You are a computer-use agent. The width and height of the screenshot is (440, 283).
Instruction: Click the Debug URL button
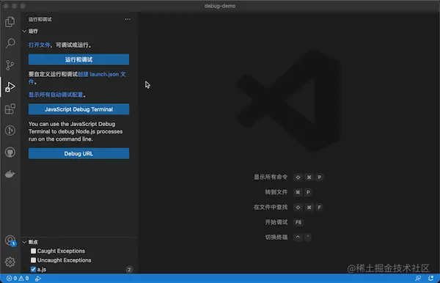pos(78,153)
